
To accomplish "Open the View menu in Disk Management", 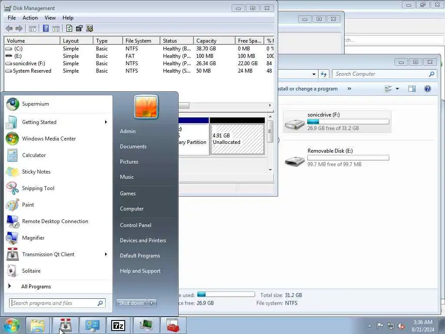I will click(x=50, y=18).
